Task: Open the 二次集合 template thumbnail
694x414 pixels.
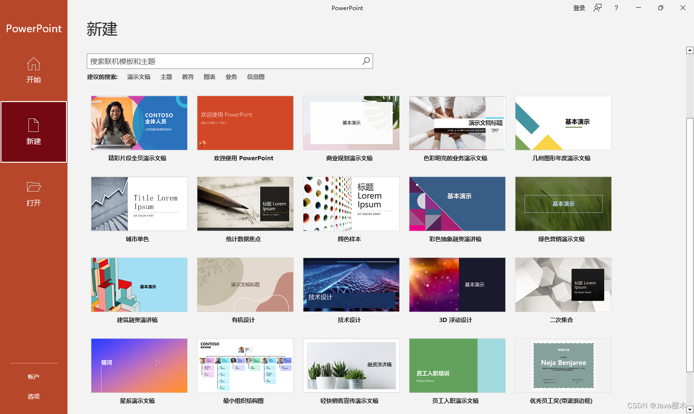Action: tap(563, 285)
